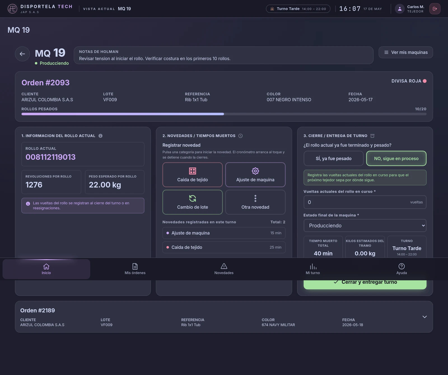Register a Cambio de lote novedad

pyautogui.click(x=193, y=202)
